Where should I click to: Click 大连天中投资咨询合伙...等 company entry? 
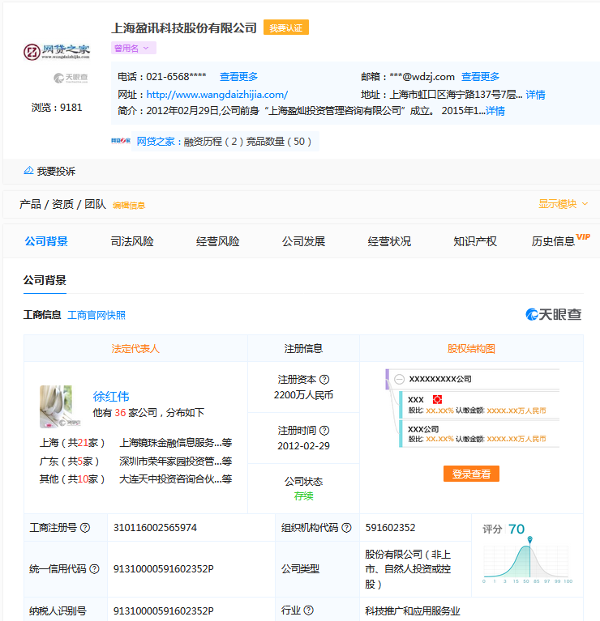[x=176, y=479]
